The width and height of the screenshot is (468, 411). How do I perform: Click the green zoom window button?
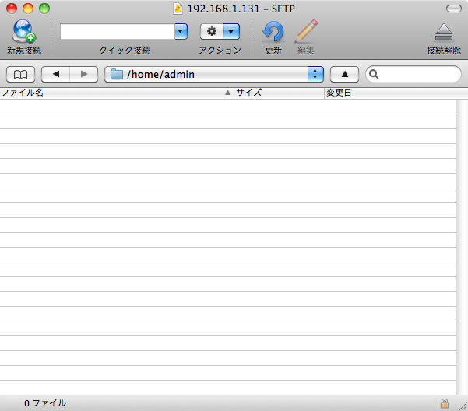click(x=44, y=9)
